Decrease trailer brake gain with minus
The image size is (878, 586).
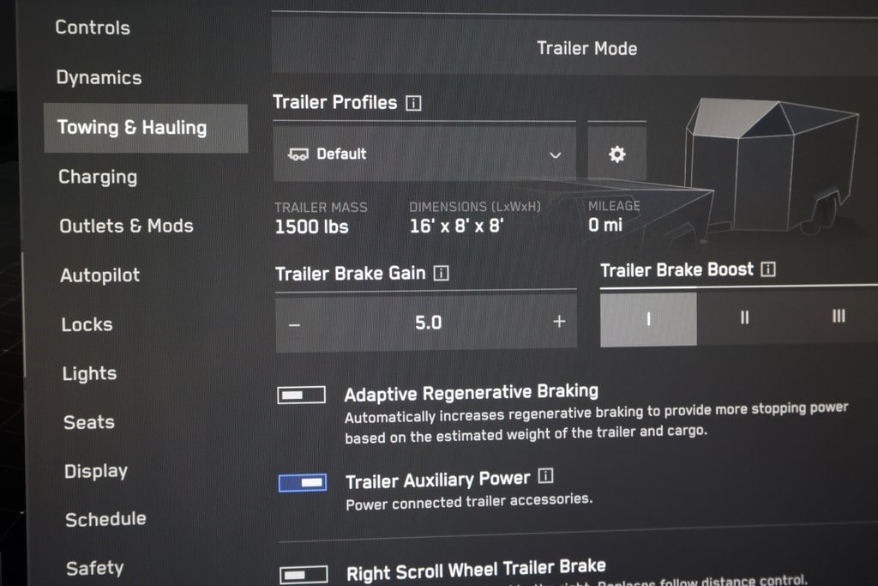click(295, 323)
